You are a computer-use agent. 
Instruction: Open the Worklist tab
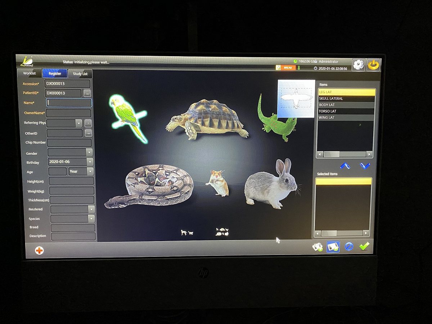point(30,73)
